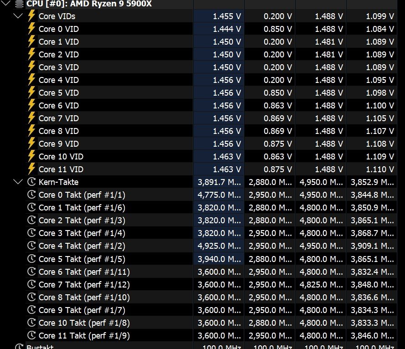
Task: Select the Core 10 VID sensor label
Action: [x=61, y=157]
